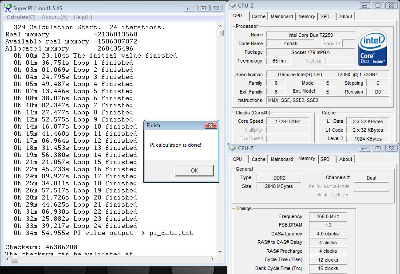Click the Package field 'Socket 479 mPGA'

coord(310,52)
